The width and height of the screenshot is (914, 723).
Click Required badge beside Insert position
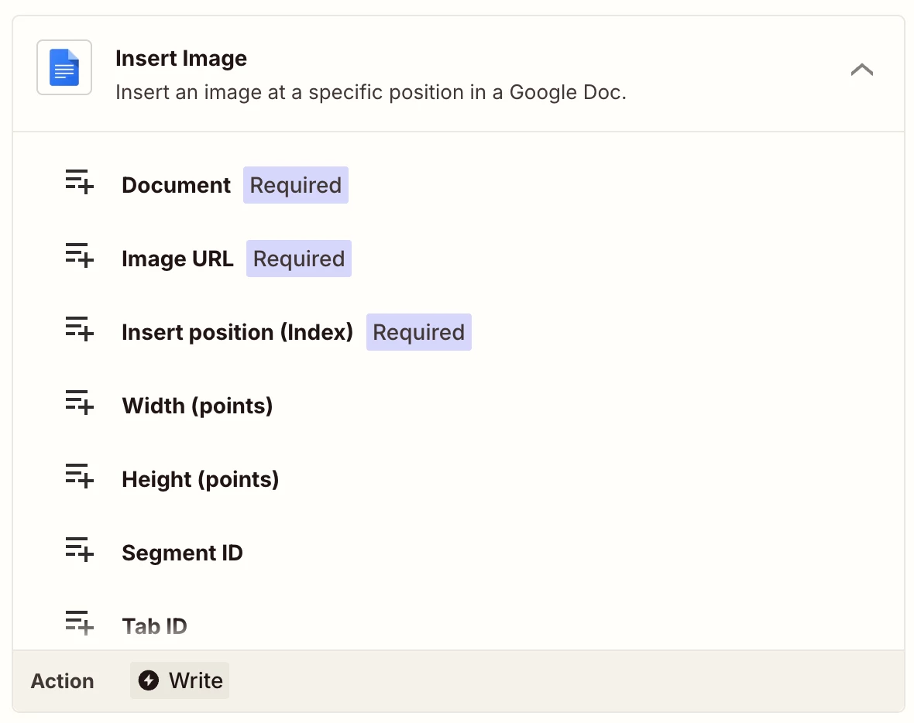418,333
